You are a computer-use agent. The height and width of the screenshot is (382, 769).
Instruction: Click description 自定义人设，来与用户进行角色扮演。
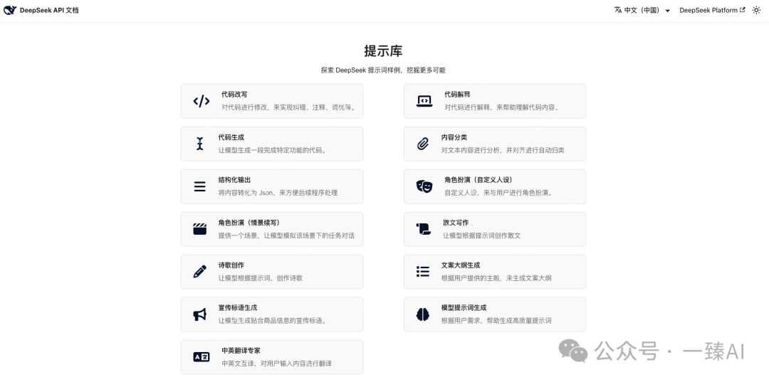point(498,193)
